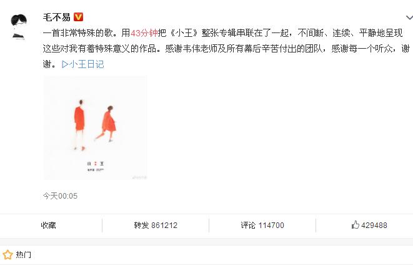Open the 今天00:05 timestamp link

(60, 196)
